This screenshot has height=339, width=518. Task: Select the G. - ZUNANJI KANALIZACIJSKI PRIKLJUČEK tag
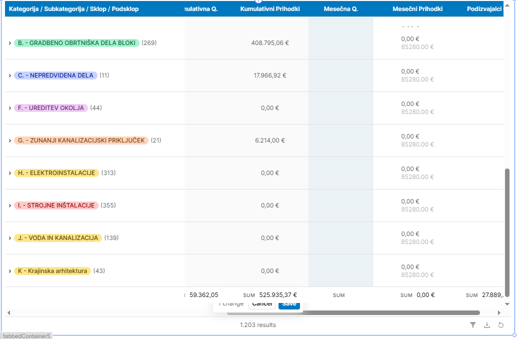(81, 140)
